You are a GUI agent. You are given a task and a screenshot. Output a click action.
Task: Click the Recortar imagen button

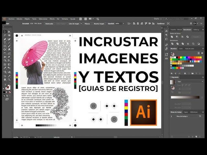(x=99, y=24)
